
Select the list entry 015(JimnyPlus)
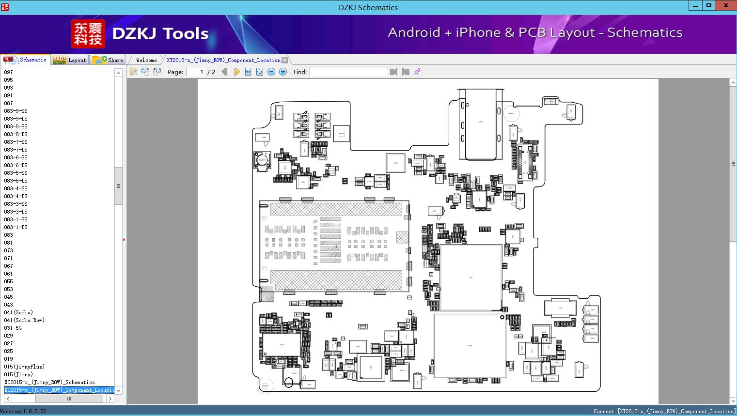24,367
